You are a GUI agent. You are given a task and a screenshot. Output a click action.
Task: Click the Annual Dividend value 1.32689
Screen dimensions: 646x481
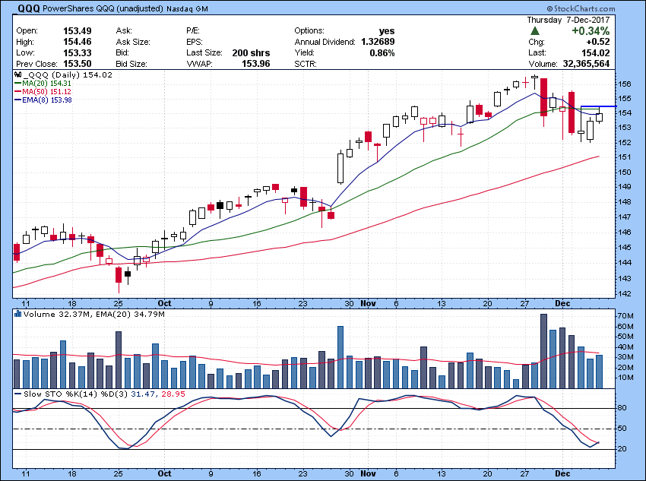[x=378, y=42]
